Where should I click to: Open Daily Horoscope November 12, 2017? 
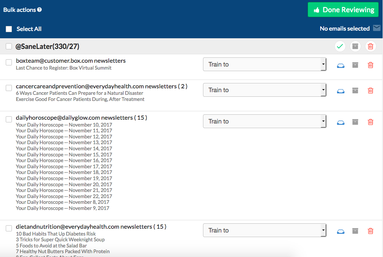(x=64, y=137)
